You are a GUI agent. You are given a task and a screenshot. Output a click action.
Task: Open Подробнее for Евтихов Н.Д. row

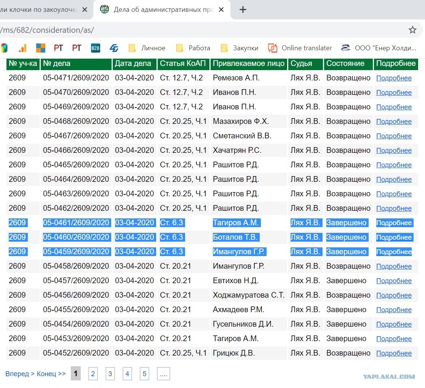click(x=394, y=281)
